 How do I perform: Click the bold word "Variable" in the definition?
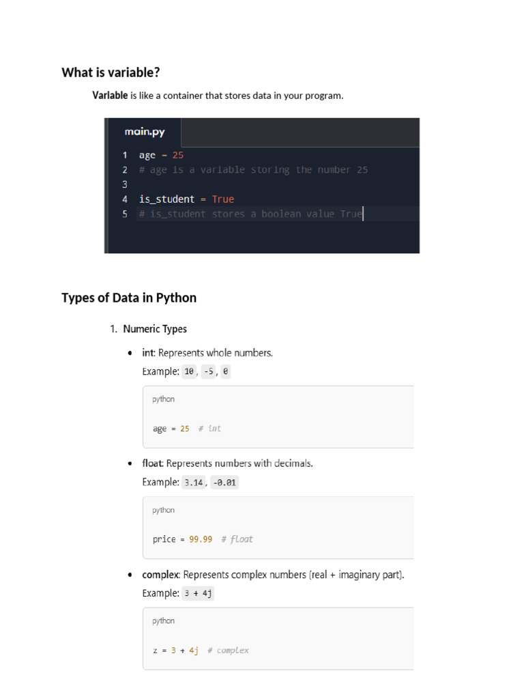[x=110, y=96]
